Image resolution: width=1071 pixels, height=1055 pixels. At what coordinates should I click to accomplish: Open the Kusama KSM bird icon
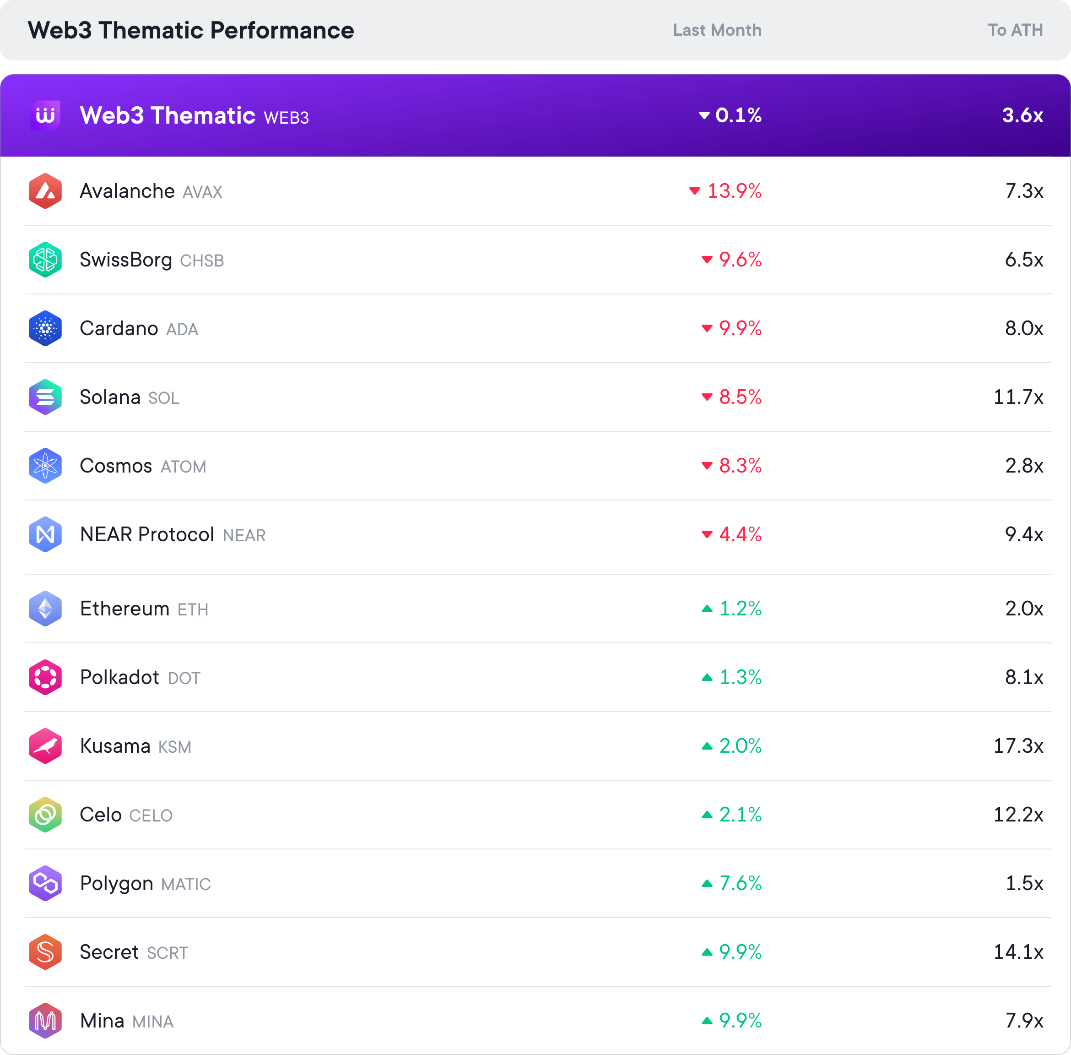click(45, 746)
